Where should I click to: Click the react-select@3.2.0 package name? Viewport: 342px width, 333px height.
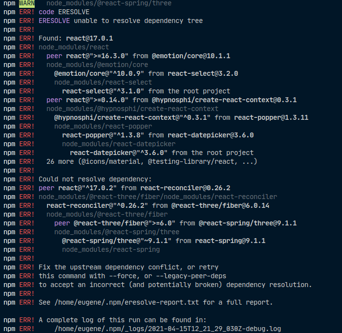pos(203,73)
